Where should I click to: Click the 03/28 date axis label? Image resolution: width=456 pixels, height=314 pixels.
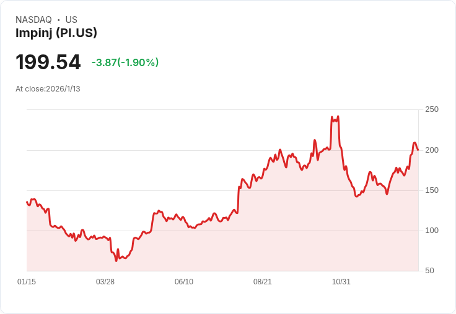click(x=105, y=282)
